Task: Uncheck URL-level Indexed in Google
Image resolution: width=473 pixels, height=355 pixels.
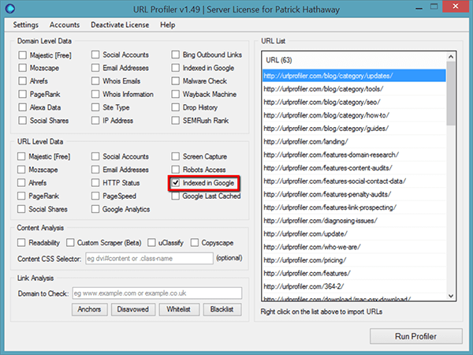Action: [175, 183]
